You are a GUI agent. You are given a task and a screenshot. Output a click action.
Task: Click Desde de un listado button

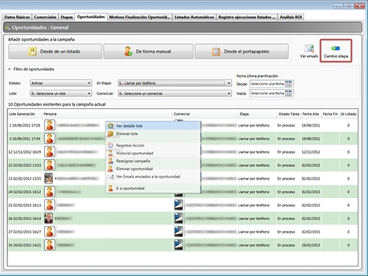tap(55, 52)
